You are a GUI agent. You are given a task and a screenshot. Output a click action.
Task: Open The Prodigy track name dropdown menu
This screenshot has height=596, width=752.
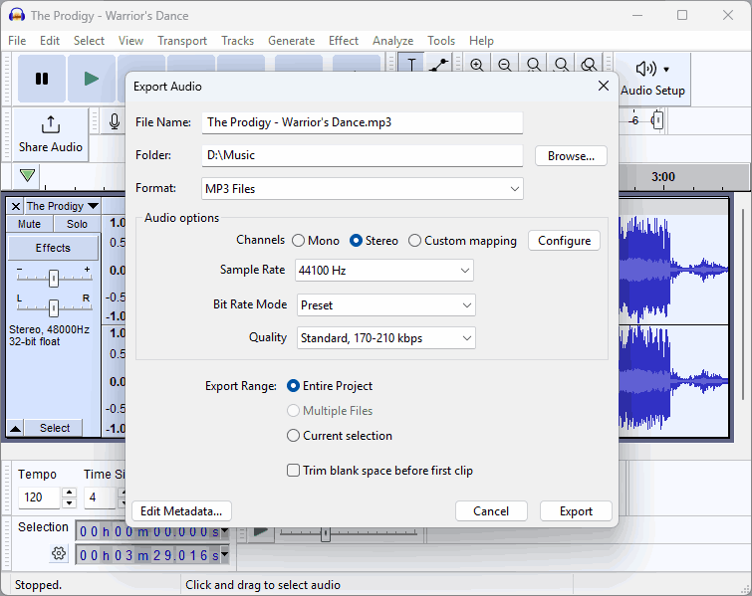63,207
